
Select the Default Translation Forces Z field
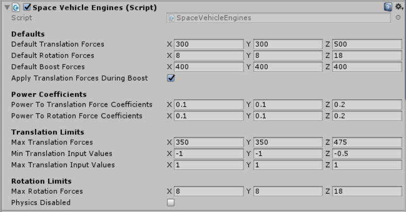(366, 44)
